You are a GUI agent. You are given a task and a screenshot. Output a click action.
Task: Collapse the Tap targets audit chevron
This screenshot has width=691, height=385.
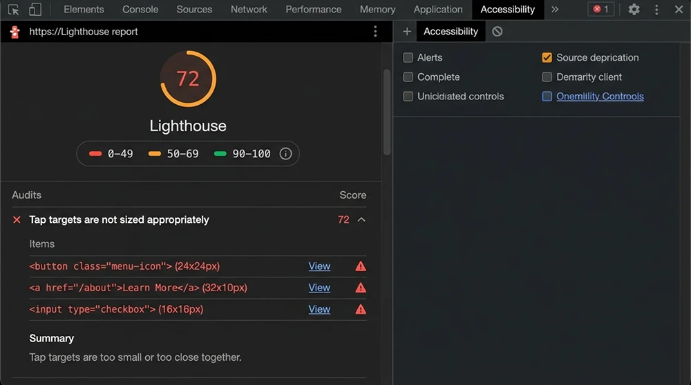[361, 219]
